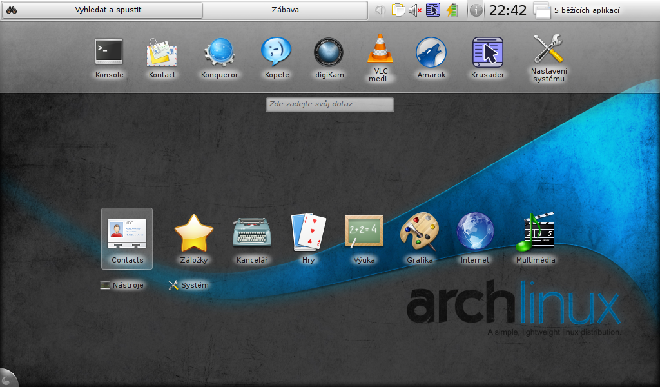Launch the Konsole terminal
The height and width of the screenshot is (387, 660).
coord(109,57)
